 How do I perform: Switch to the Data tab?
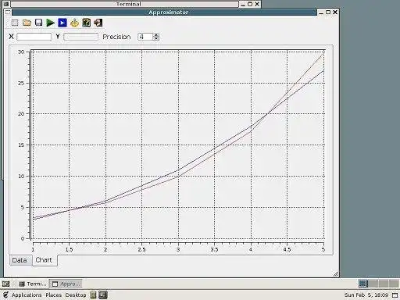pyautogui.click(x=20, y=260)
